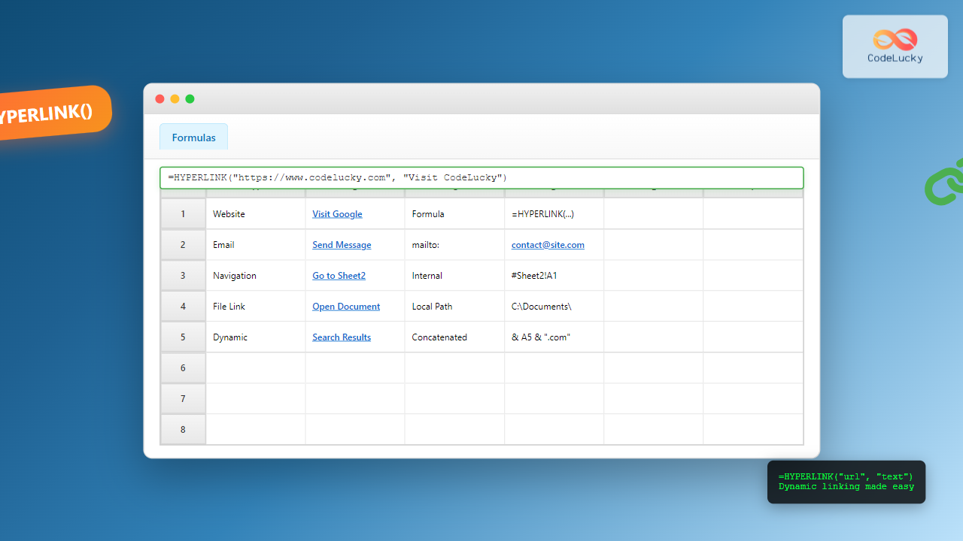The height and width of the screenshot is (541, 963).
Task: Open the Open Document link
Action: [346, 307]
